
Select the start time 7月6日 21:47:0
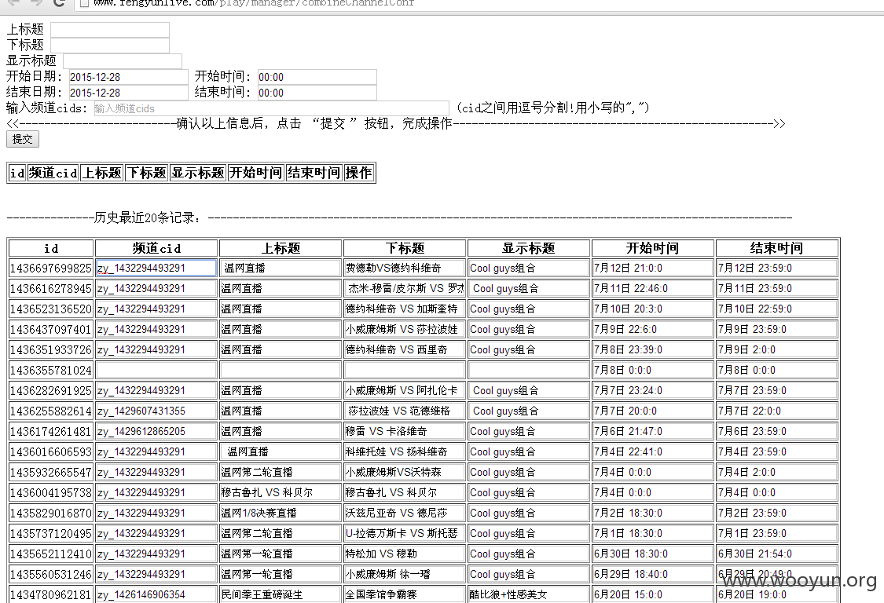coord(652,432)
